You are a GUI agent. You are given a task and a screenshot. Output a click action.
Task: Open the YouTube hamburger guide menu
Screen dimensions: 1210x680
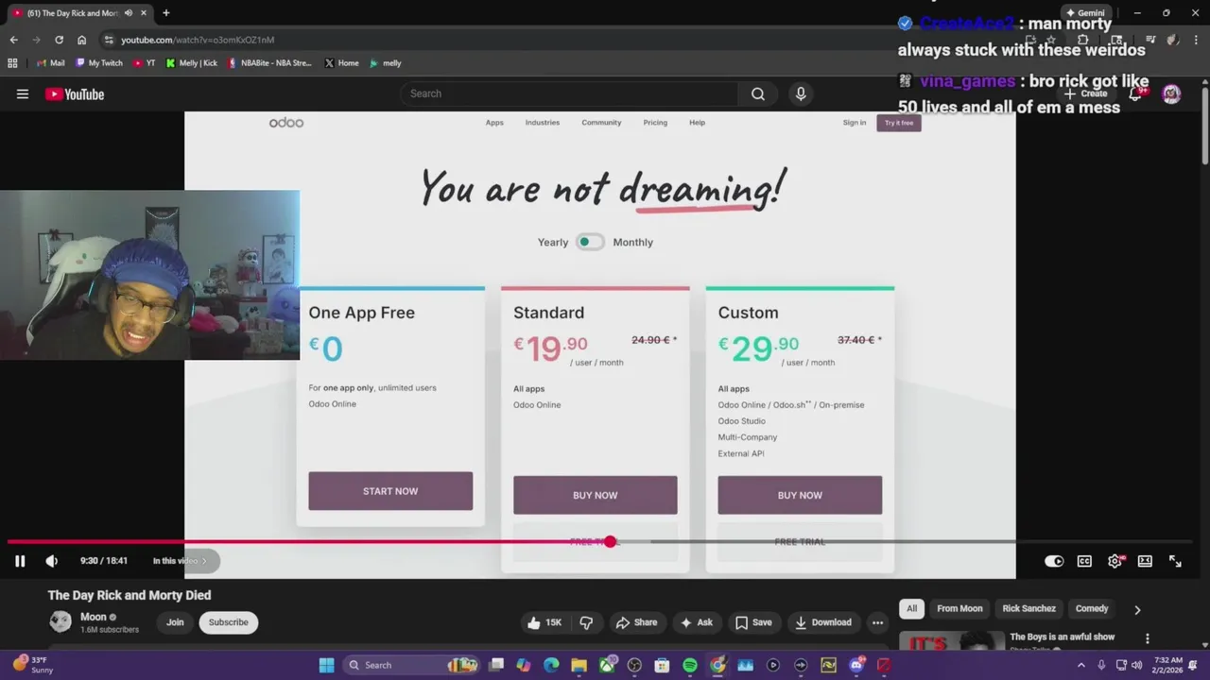click(x=23, y=93)
